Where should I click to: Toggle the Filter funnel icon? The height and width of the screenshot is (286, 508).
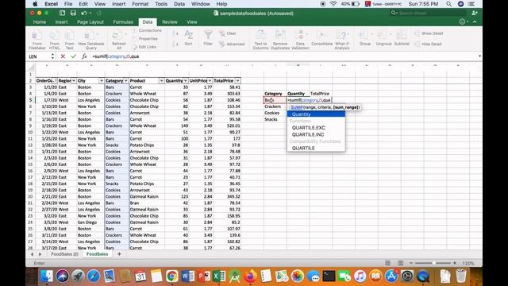(208, 35)
